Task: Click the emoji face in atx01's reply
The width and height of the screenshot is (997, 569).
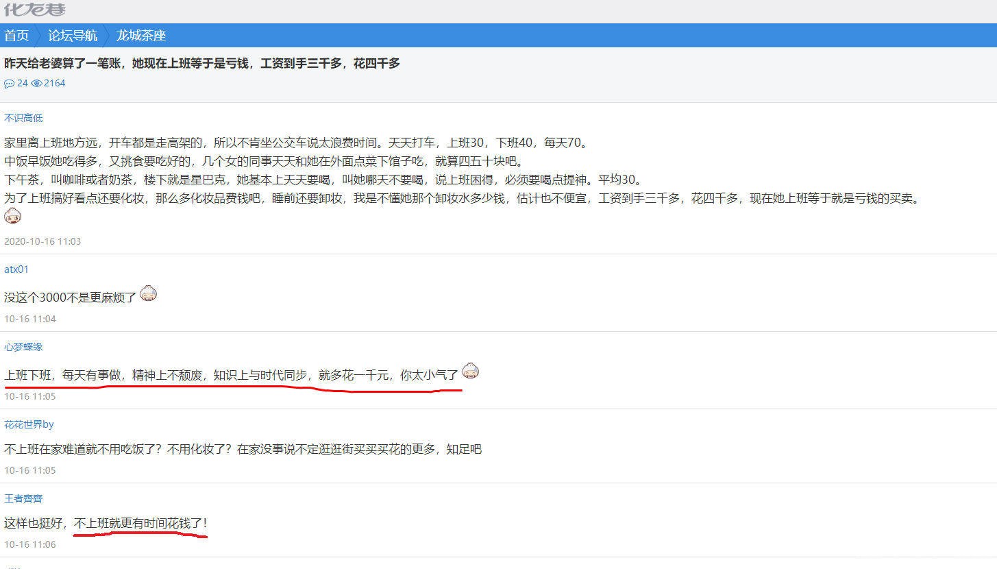Action: tap(148, 293)
